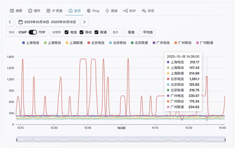Click the data zoom range bar below chart
The image size is (235, 148).
pos(121,140)
